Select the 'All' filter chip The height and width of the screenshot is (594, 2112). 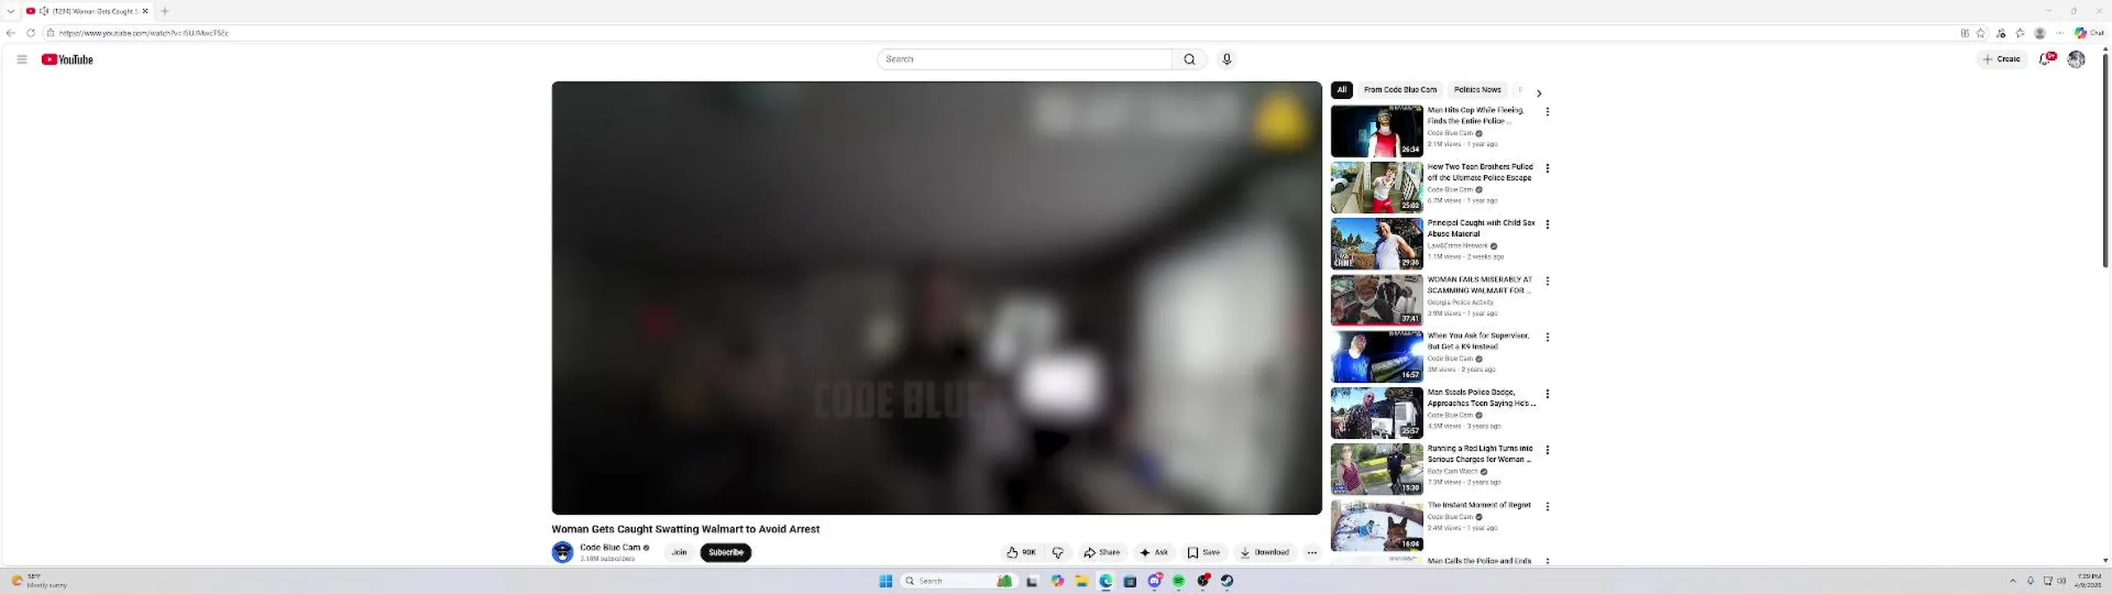(1341, 90)
